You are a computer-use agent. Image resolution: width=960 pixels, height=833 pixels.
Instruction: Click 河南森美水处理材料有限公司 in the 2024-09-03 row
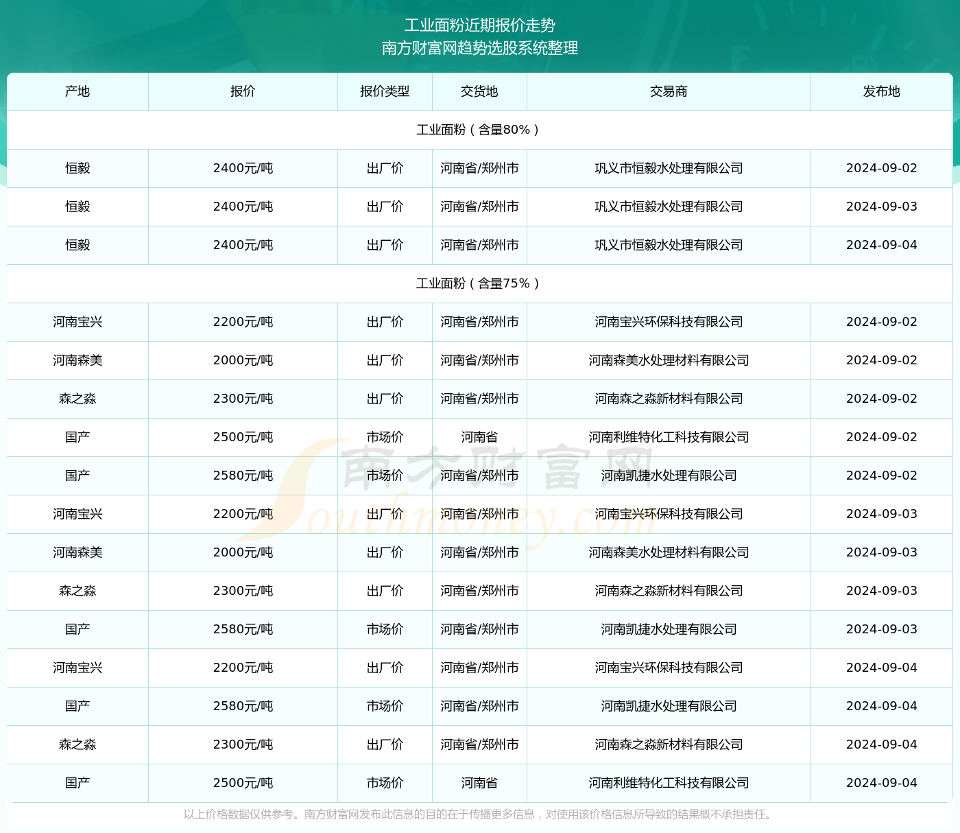pos(669,552)
